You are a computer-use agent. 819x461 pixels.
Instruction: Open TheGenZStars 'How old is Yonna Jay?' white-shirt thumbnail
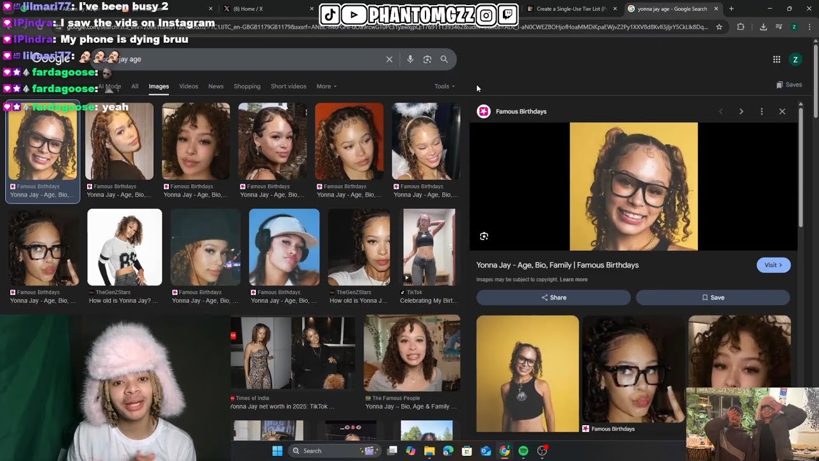pos(125,247)
